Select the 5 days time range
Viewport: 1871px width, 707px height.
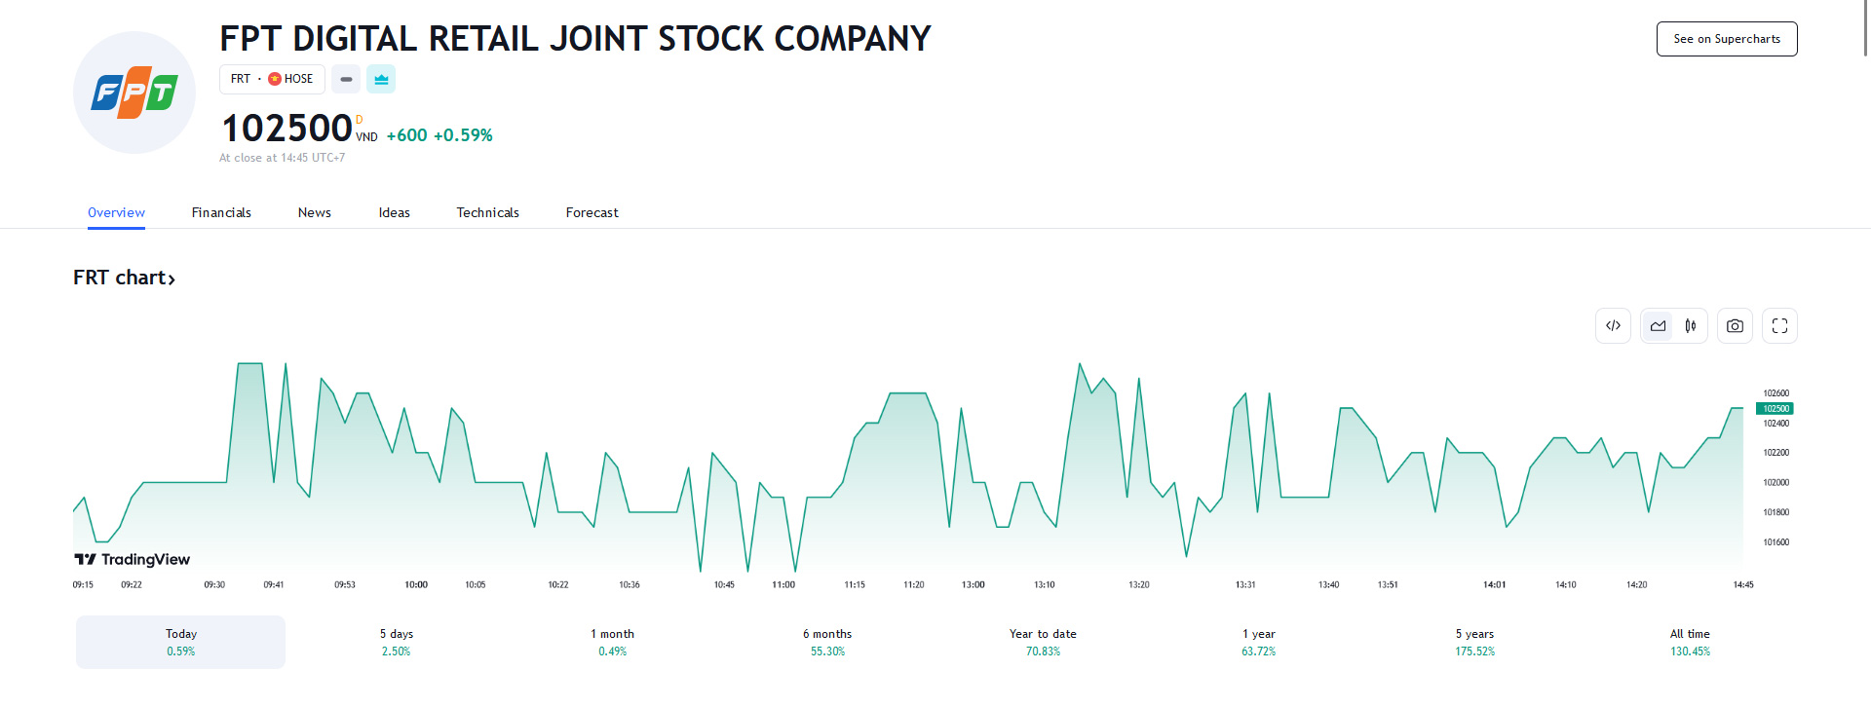click(x=397, y=642)
